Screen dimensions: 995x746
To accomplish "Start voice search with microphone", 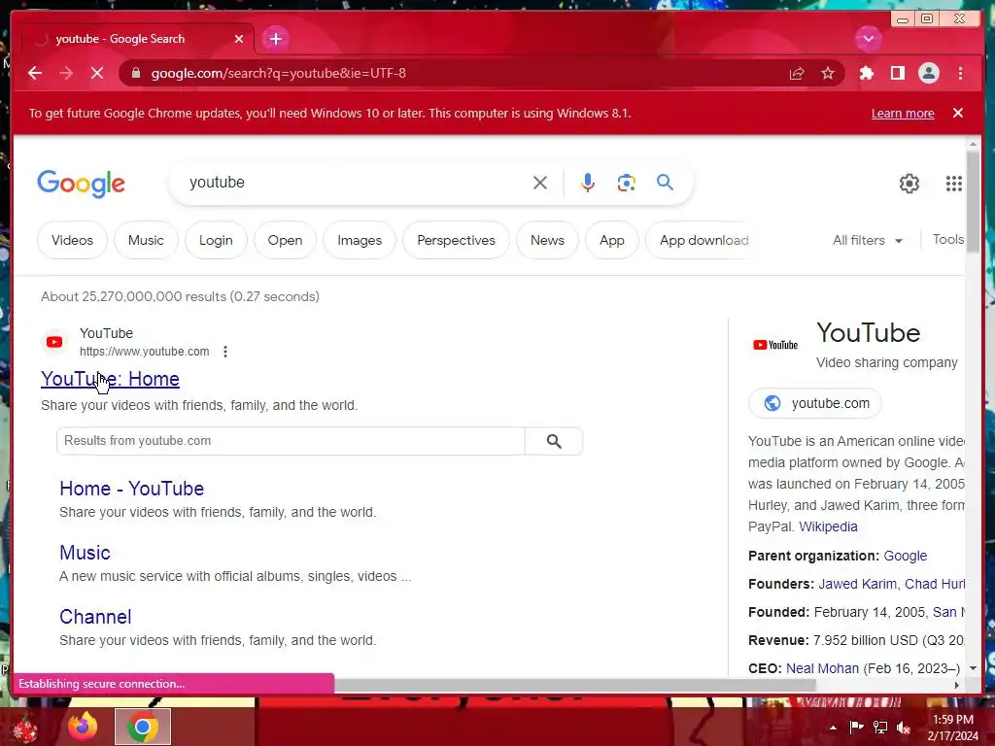I will (588, 183).
